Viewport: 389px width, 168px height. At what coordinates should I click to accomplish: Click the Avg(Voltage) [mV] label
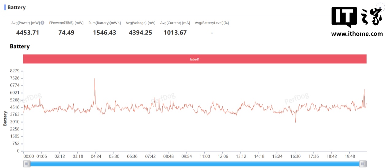coord(141,23)
